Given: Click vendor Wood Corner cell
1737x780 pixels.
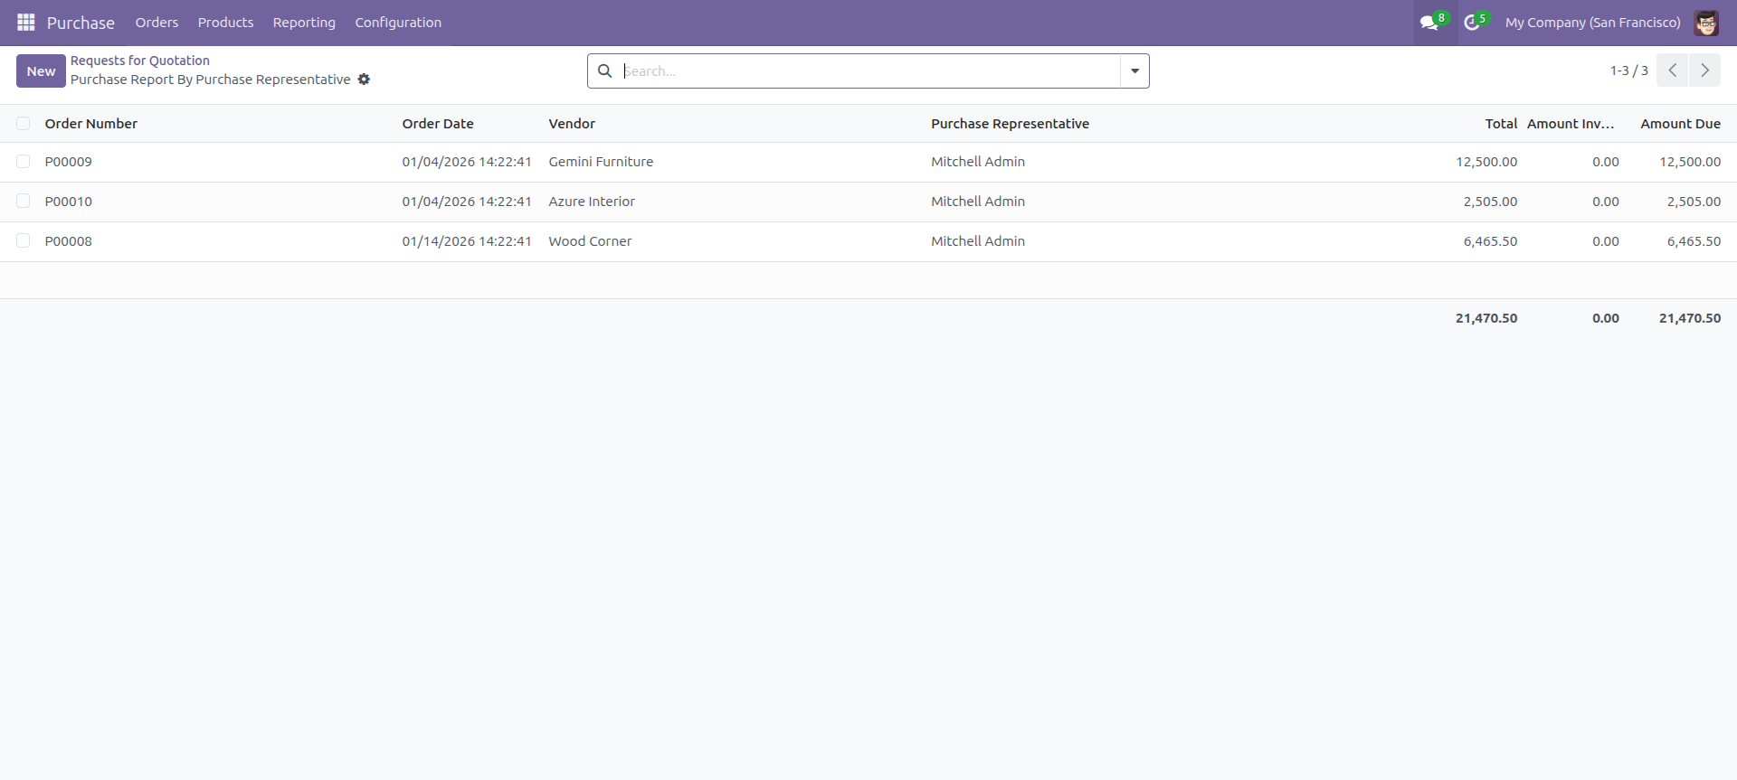Looking at the screenshot, I should tap(590, 241).
